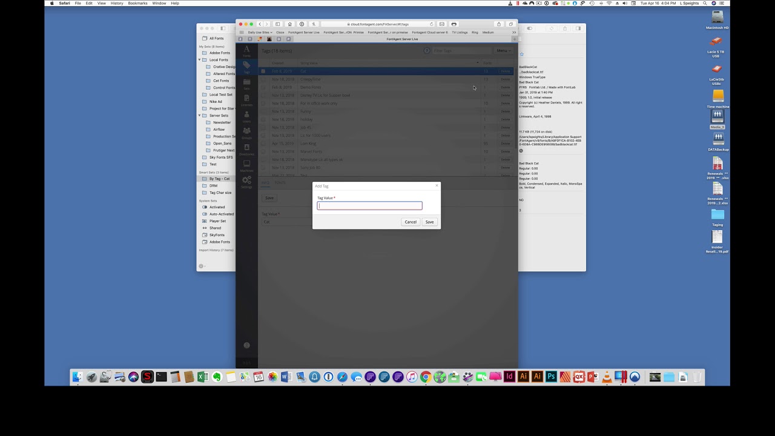Delete the CreepyTime tag
775x436 pixels.
(x=505, y=79)
